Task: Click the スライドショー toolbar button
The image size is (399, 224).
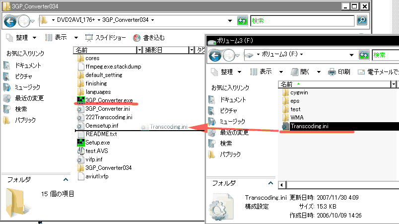Action: click(x=105, y=38)
